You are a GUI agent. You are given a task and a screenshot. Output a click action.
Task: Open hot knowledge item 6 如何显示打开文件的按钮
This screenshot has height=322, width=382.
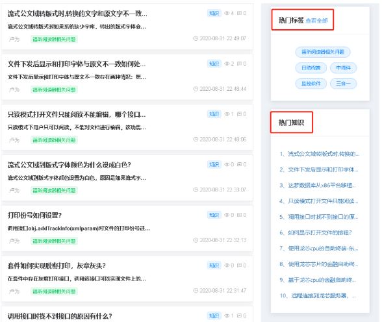[316, 232]
